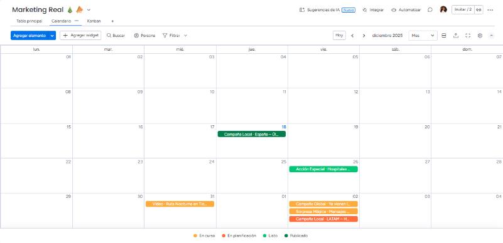The width and height of the screenshot is (503, 243).
Task: Open the Mes view range dropdown
Action: [423, 36]
